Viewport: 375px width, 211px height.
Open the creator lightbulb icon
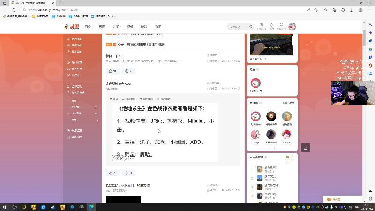point(281,26)
